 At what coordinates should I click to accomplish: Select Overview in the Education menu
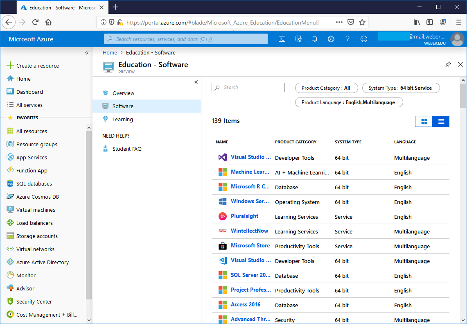(123, 93)
